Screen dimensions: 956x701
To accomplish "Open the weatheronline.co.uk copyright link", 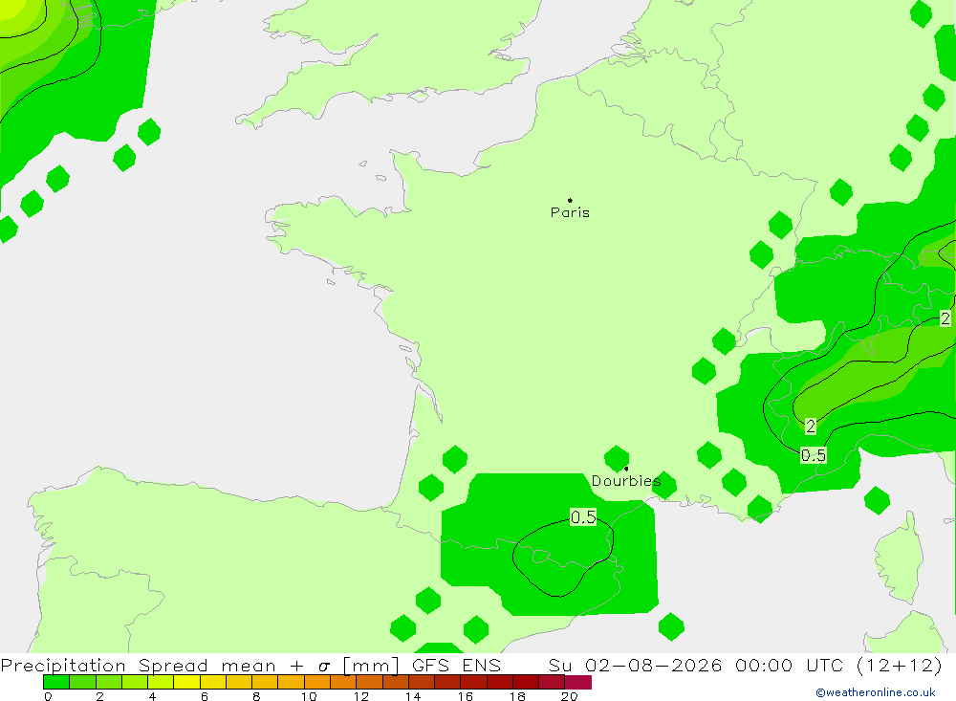I will click(x=876, y=692).
